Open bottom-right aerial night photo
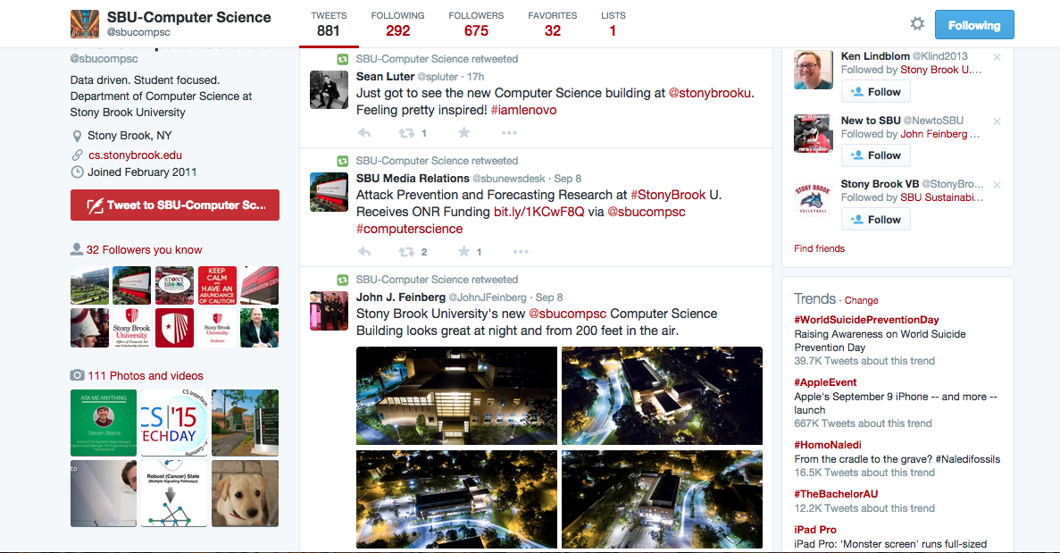 point(662,499)
